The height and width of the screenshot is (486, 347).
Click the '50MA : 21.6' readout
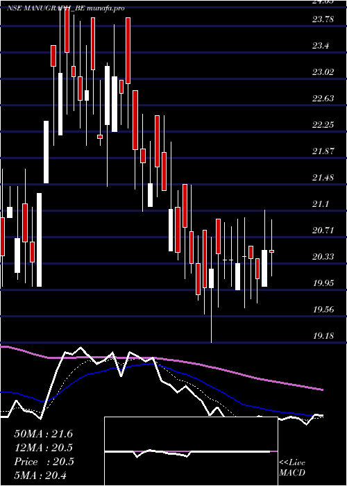click(x=44, y=434)
